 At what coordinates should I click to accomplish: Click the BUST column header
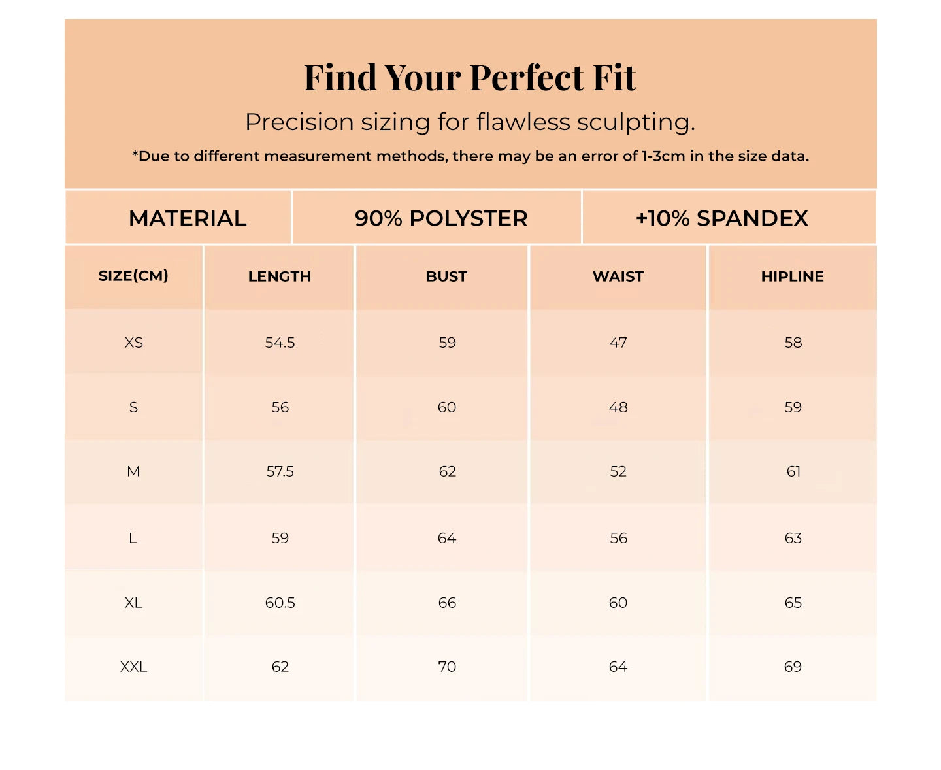point(447,276)
